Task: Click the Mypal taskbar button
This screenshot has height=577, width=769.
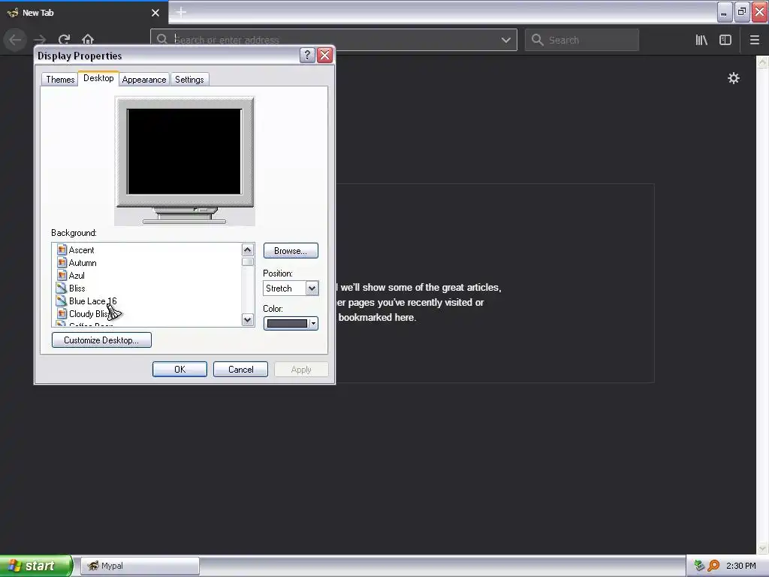Action: (x=140, y=566)
